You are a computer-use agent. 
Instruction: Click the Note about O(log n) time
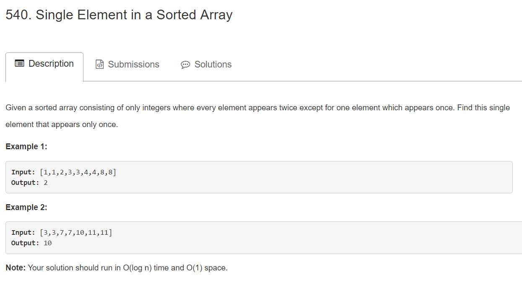coord(117,268)
